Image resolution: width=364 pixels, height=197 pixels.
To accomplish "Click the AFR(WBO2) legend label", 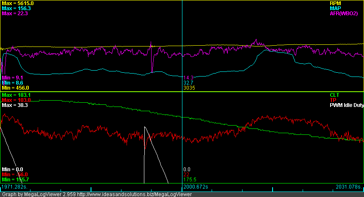I will click(x=344, y=14).
